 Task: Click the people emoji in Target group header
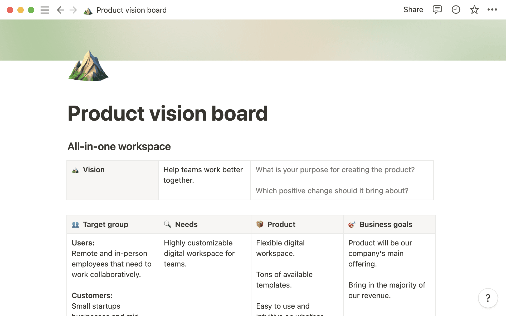(75, 224)
